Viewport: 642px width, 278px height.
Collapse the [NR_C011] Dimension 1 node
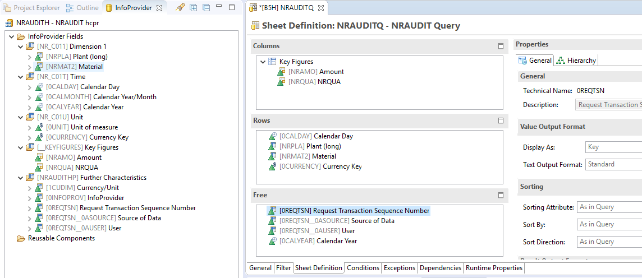[x=20, y=47]
